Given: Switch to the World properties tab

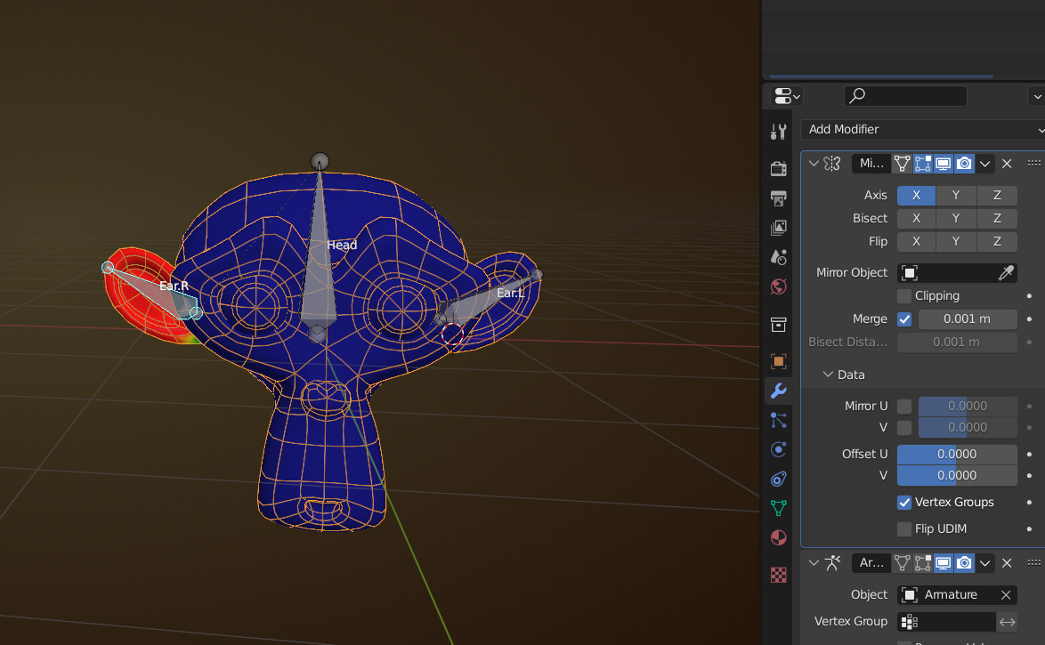Looking at the screenshot, I should pyautogui.click(x=778, y=286).
